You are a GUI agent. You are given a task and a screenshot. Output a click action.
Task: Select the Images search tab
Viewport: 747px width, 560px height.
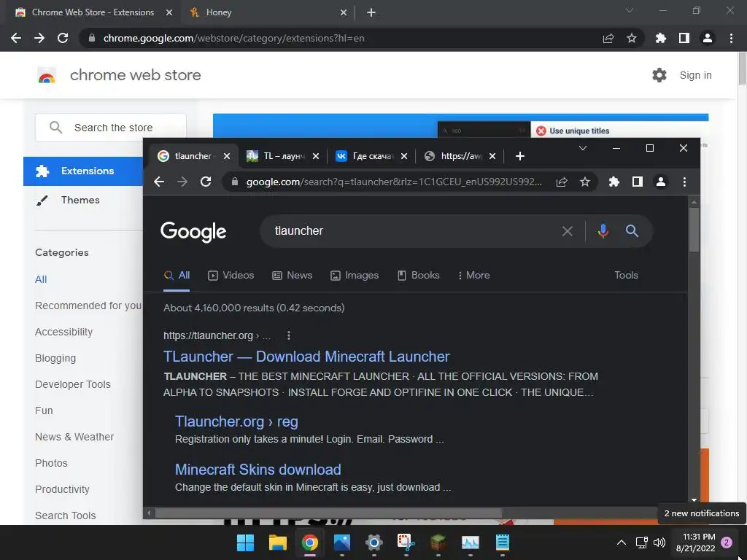[x=355, y=275]
